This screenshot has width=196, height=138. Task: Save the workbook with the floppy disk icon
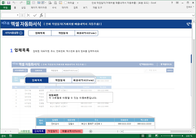coord(9,3)
